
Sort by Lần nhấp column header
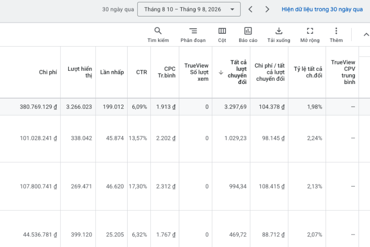pos(112,72)
